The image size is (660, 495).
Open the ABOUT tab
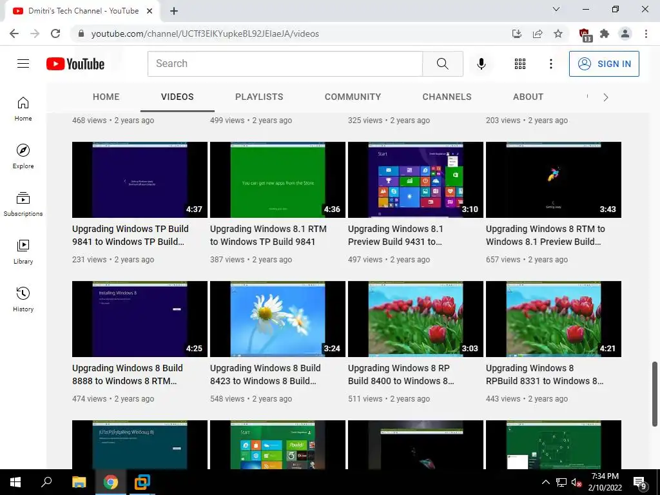529,97
